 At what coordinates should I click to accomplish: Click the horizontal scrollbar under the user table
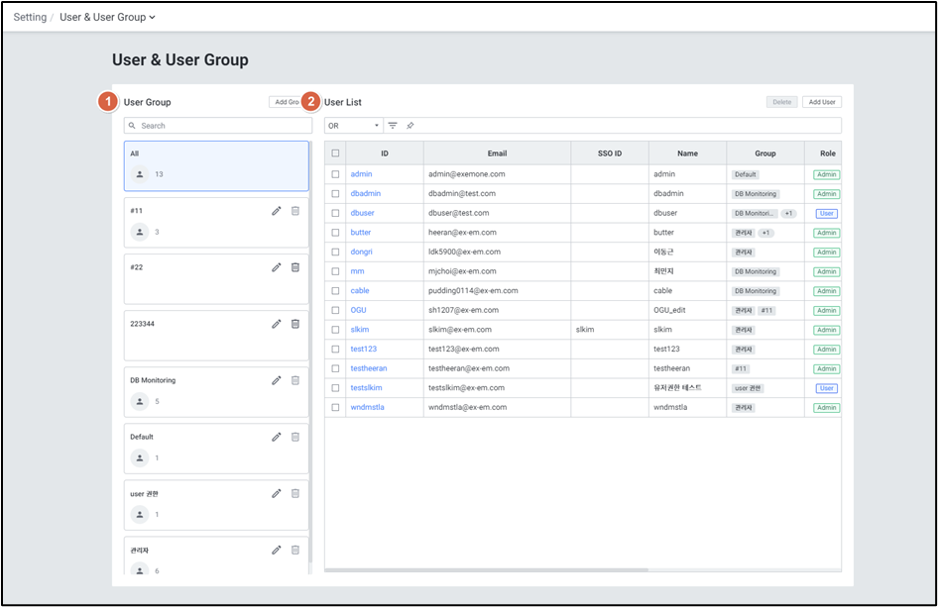[x=486, y=570]
